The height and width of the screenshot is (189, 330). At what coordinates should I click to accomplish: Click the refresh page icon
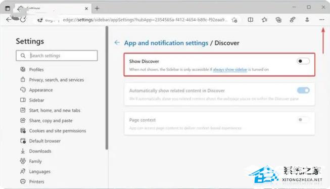pyautogui.click(x=23, y=20)
